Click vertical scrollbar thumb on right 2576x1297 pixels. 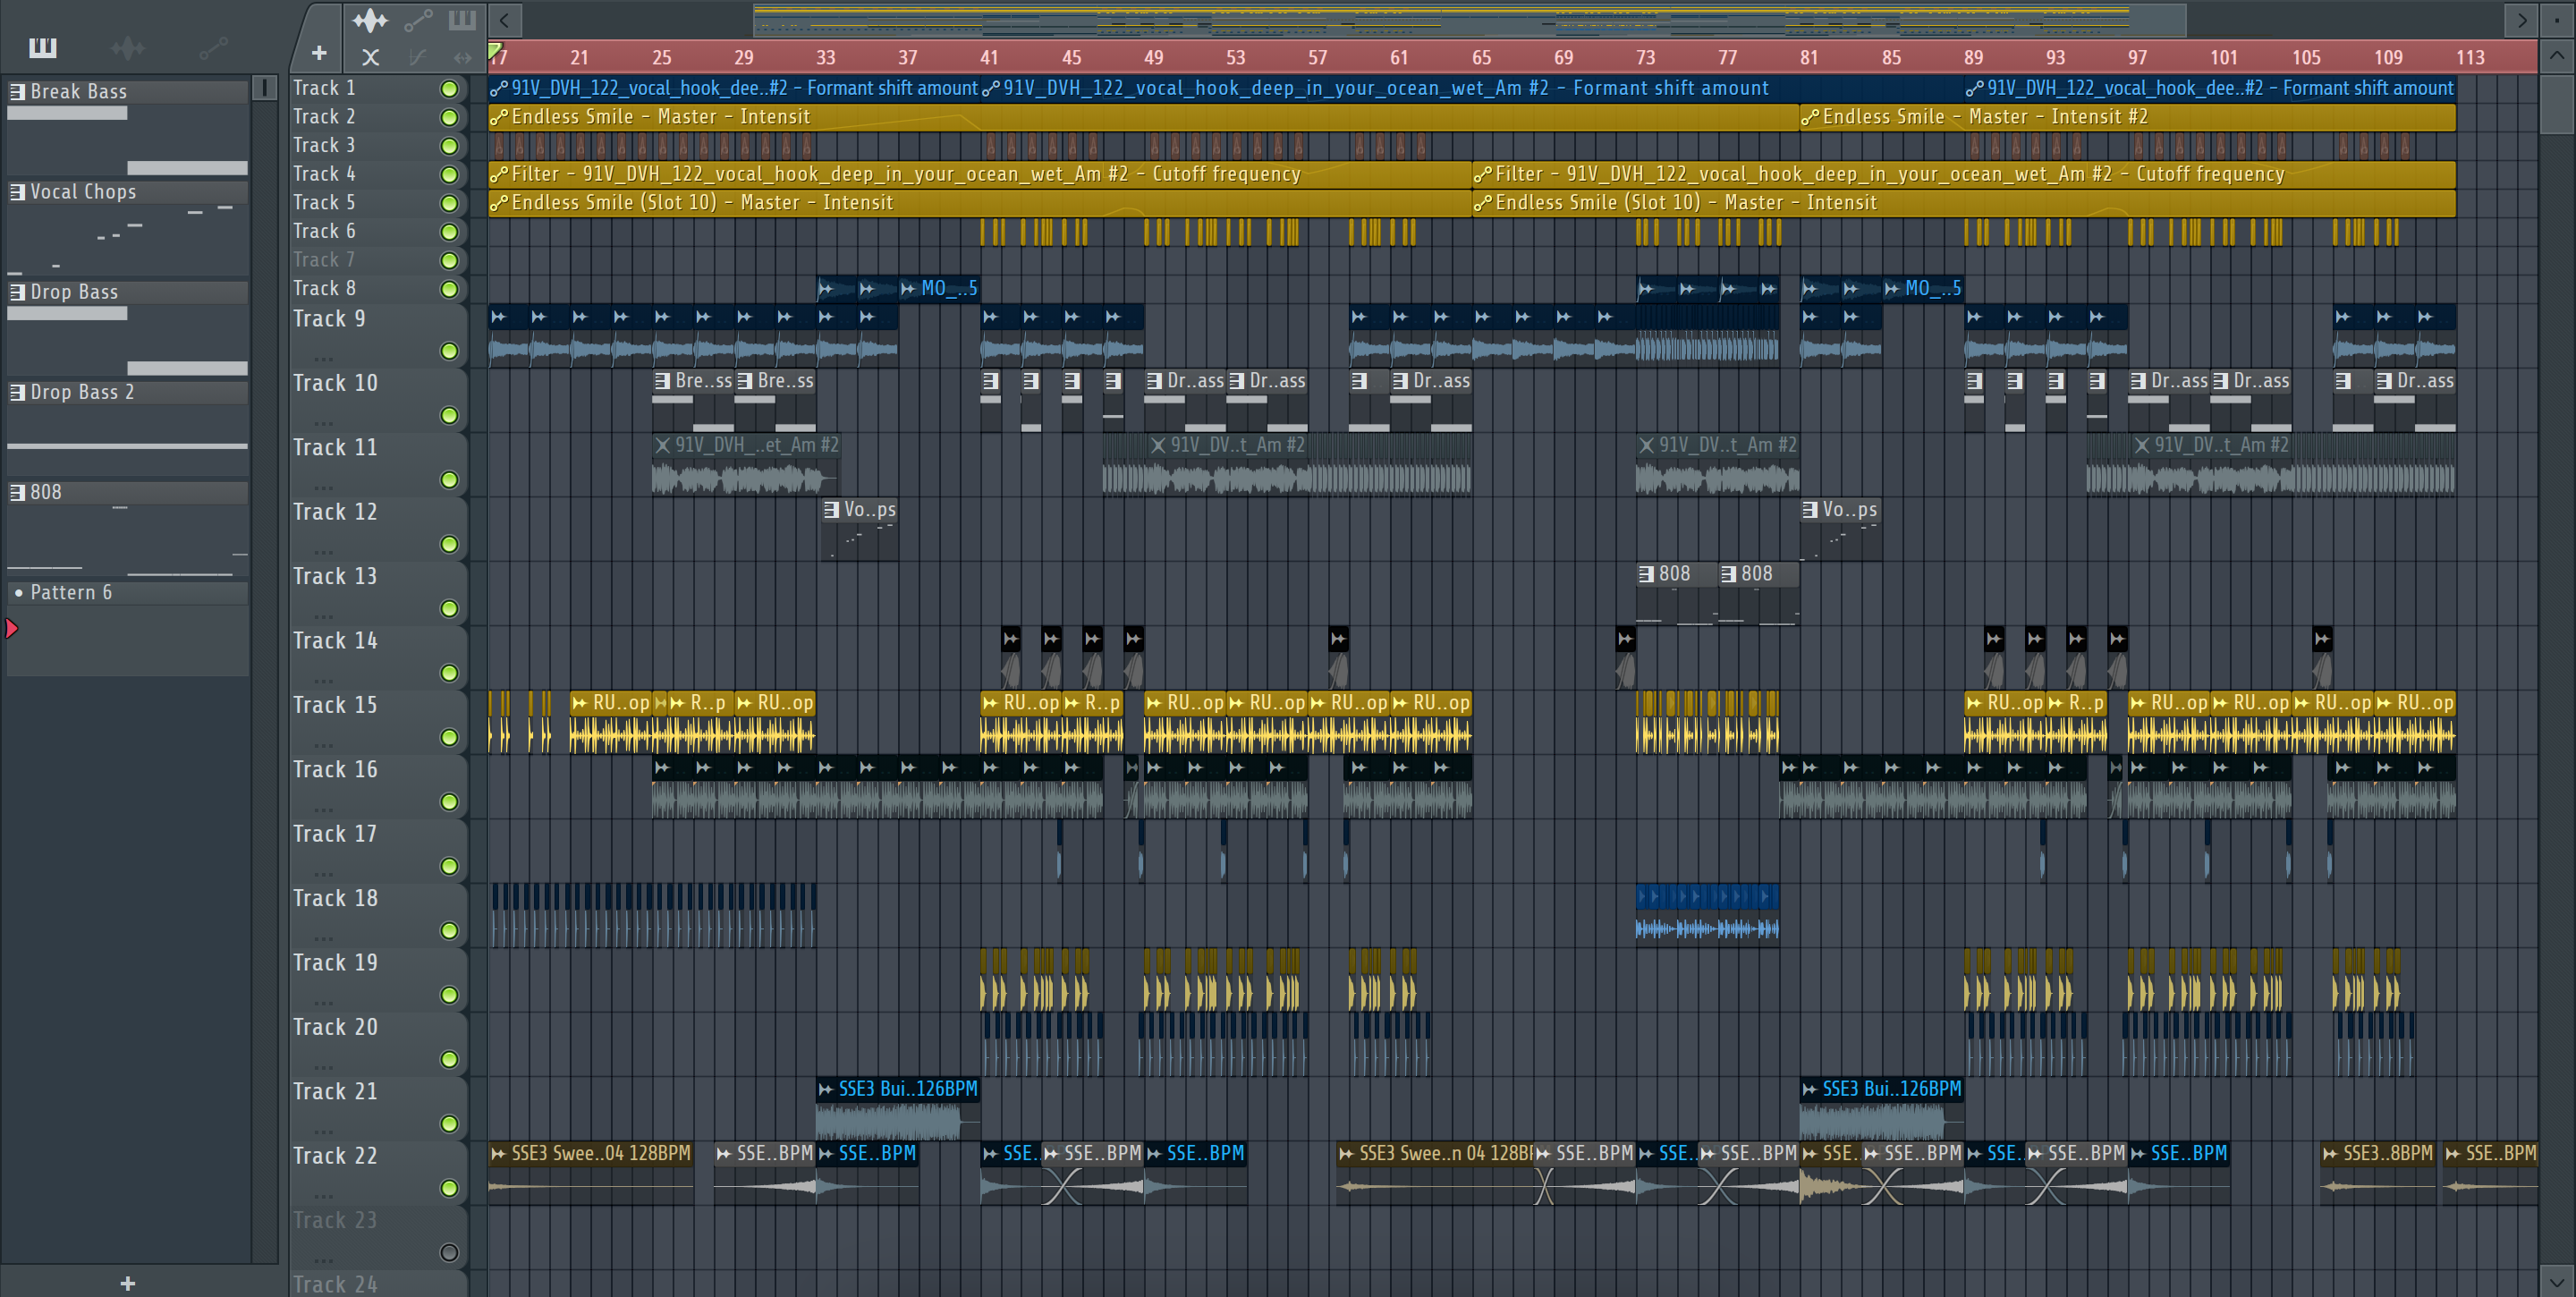[x=2556, y=103]
